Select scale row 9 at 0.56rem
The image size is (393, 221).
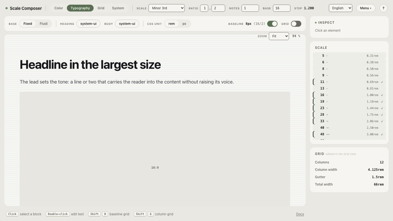[349, 75]
